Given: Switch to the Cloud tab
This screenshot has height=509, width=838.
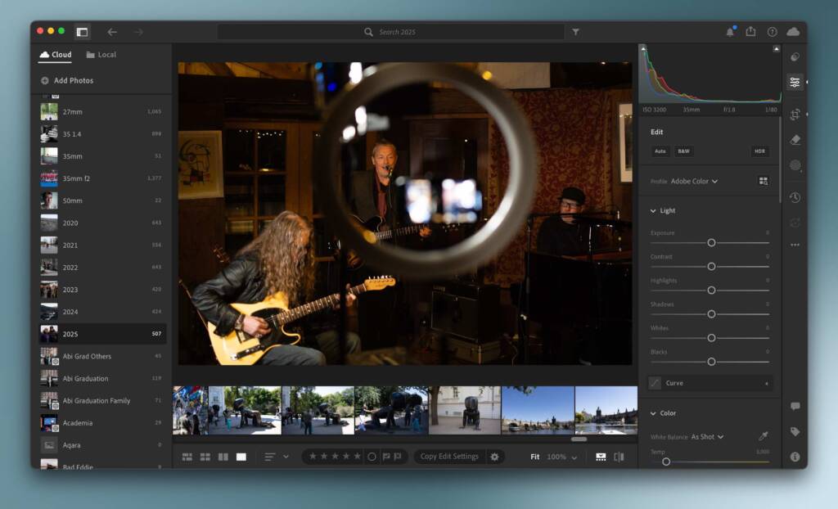Looking at the screenshot, I should pos(56,55).
